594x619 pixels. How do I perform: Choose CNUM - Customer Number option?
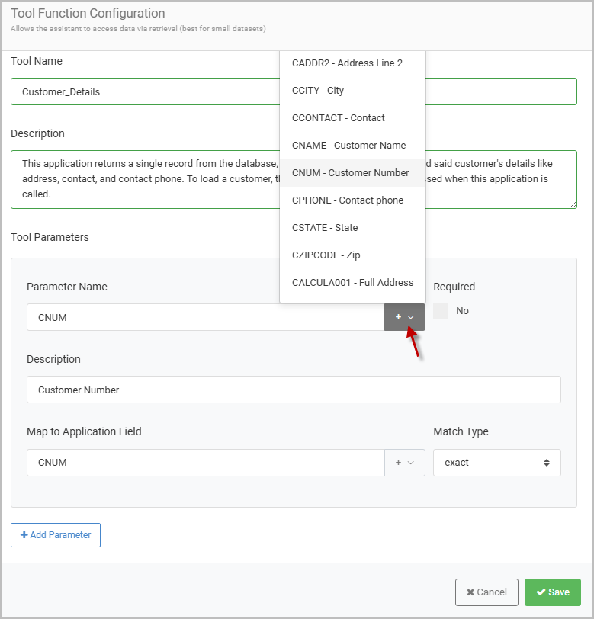[351, 173]
